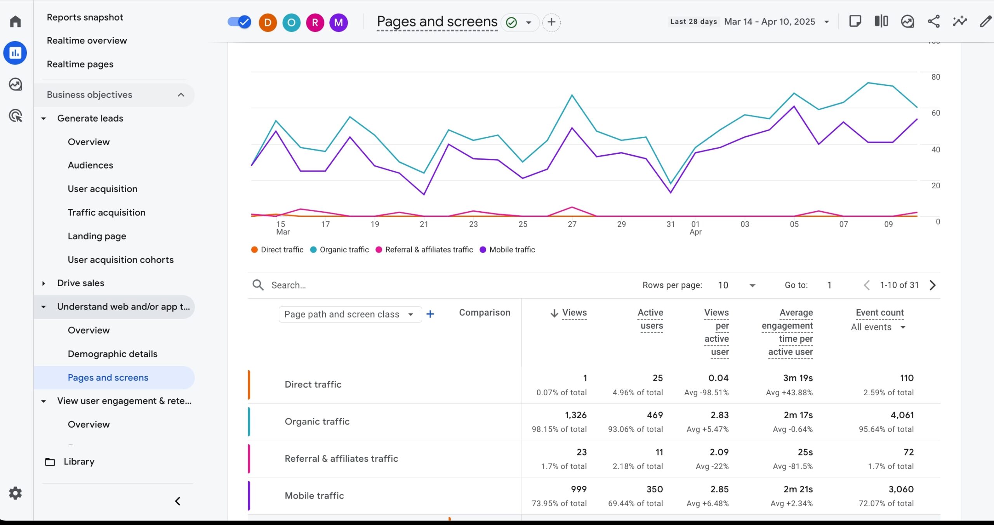Click the Customize report pencil icon
This screenshot has width=994, height=525.
click(x=985, y=21)
